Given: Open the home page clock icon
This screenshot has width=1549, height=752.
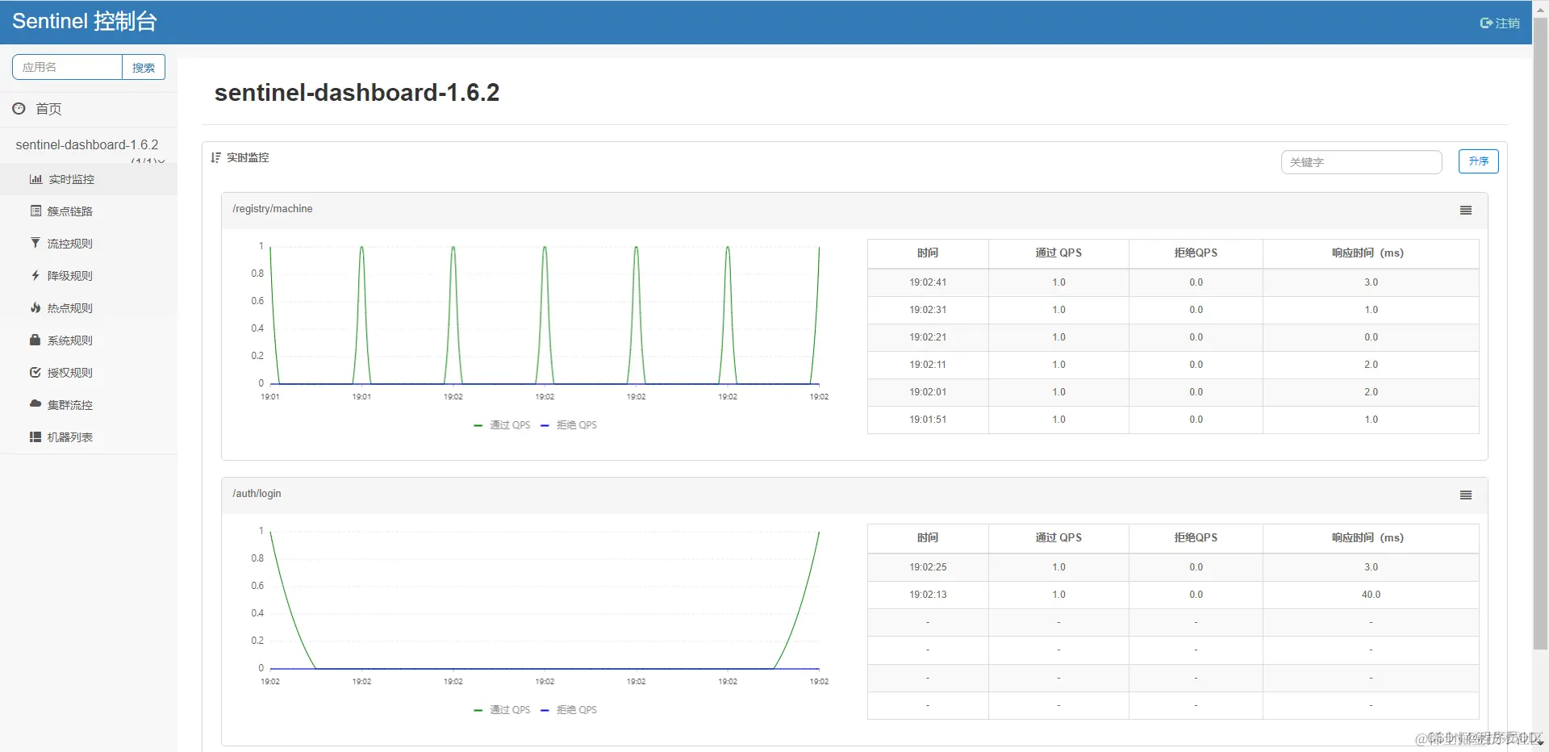Looking at the screenshot, I should (x=19, y=108).
